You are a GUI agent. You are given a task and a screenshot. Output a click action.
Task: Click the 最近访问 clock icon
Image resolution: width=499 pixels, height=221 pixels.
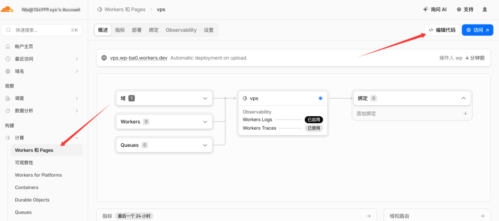tap(8, 59)
